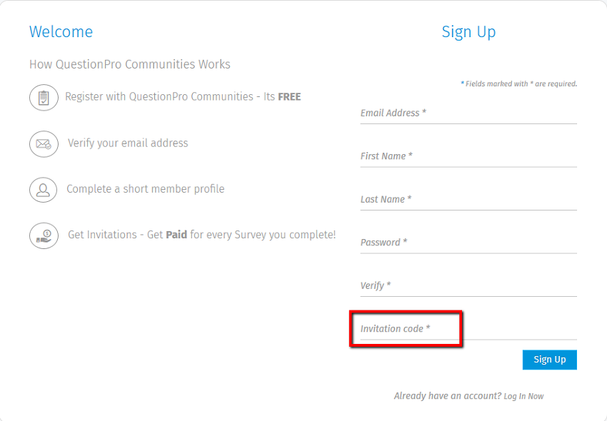Click the clipboard register icon
Viewport: 607px width, 421px height.
pos(44,97)
